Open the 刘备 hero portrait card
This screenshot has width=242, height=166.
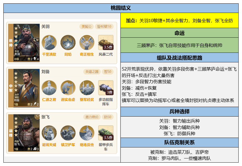pos(26,88)
